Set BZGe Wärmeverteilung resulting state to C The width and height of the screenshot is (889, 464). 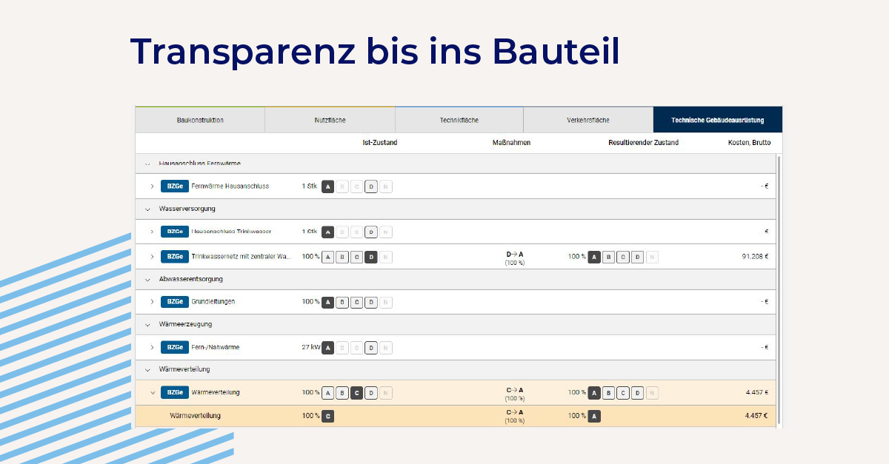click(623, 392)
